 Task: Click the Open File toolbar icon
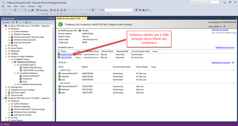pyautogui.click(x=26, y=10)
